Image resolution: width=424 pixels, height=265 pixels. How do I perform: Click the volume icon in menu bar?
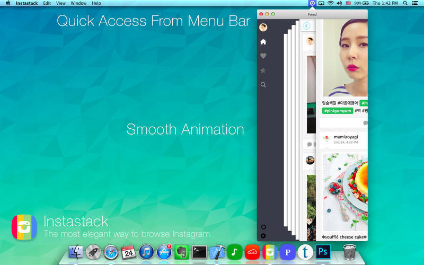[339, 3]
